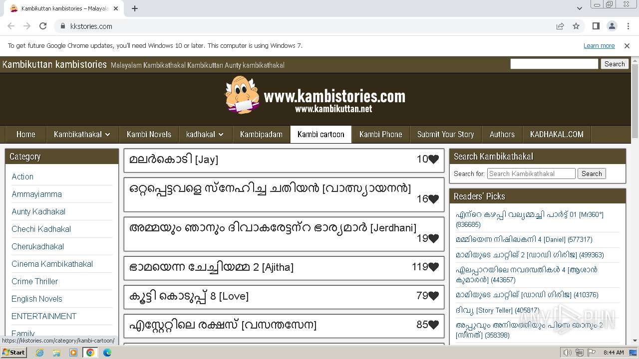This screenshot has height=359, width=639.
Task: Expand the Kambikathakal dropdown menu
Action: point(82,134)
